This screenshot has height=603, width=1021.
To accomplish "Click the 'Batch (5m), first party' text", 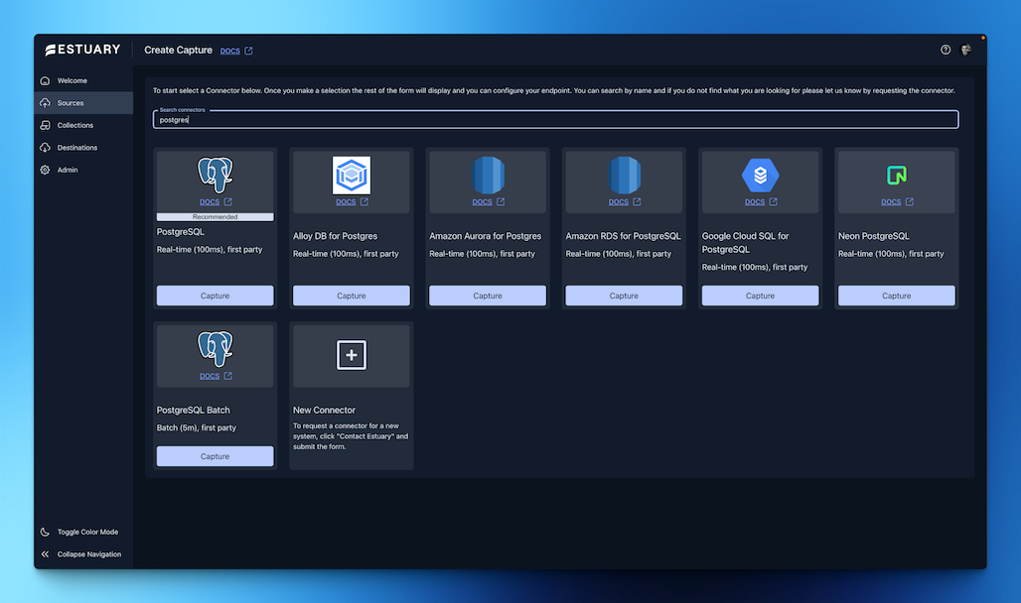I will tap(197, 427).
